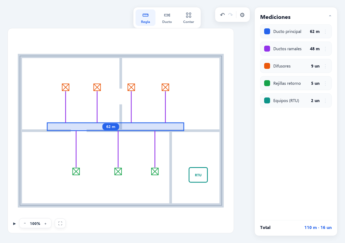The width and height of the screenshot is (345, 243).
Task: Open options menu for Rejillas retorno
Action: click(x=325, y=83)
